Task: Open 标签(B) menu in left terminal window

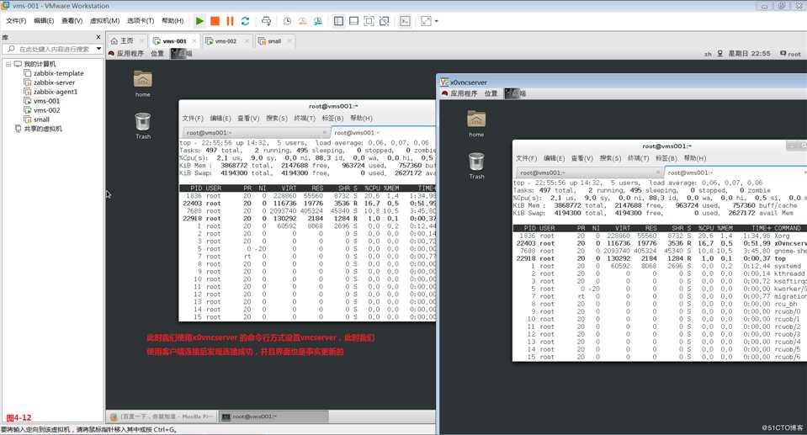Action: [332, 119]
